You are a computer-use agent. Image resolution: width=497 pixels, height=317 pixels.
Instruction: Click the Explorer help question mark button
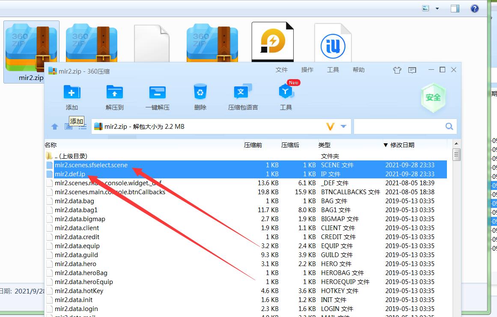pyautogui.click(x=474, y=9)
